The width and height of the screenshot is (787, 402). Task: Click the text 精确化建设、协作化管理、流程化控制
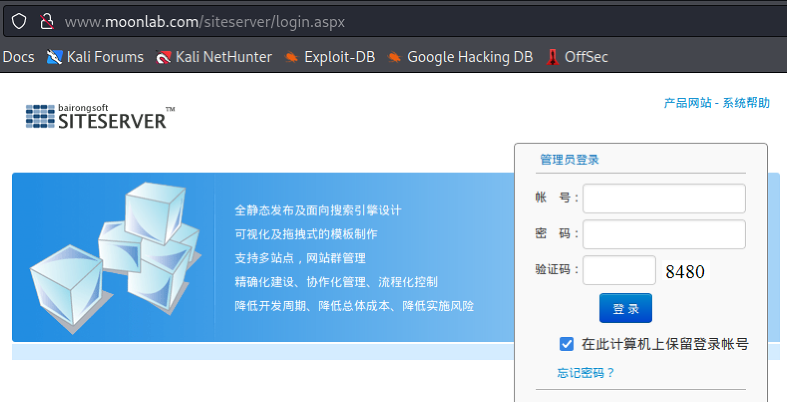click(336, 282)
